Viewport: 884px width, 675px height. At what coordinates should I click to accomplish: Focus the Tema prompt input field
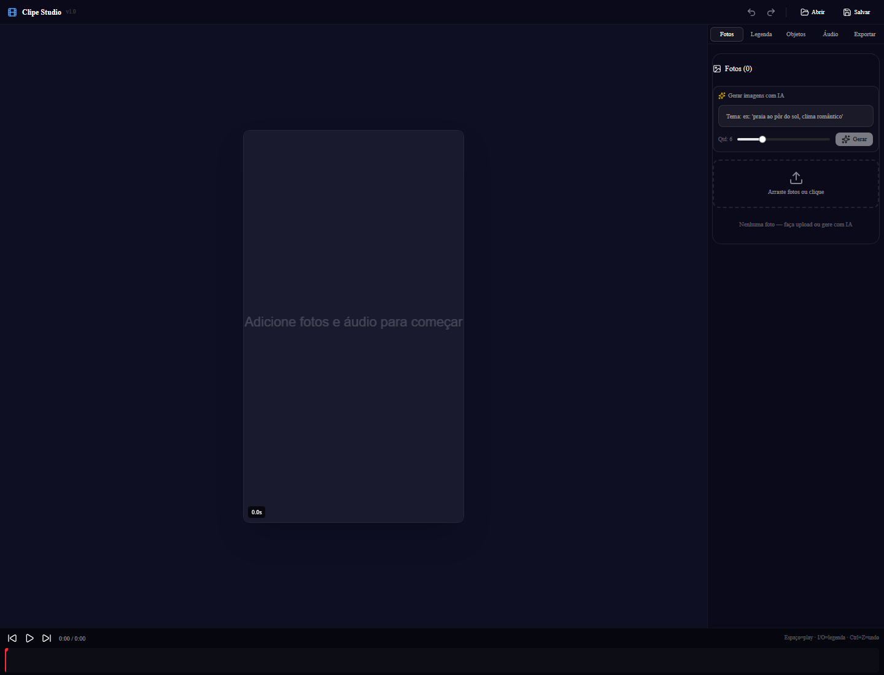pos(796,116)
